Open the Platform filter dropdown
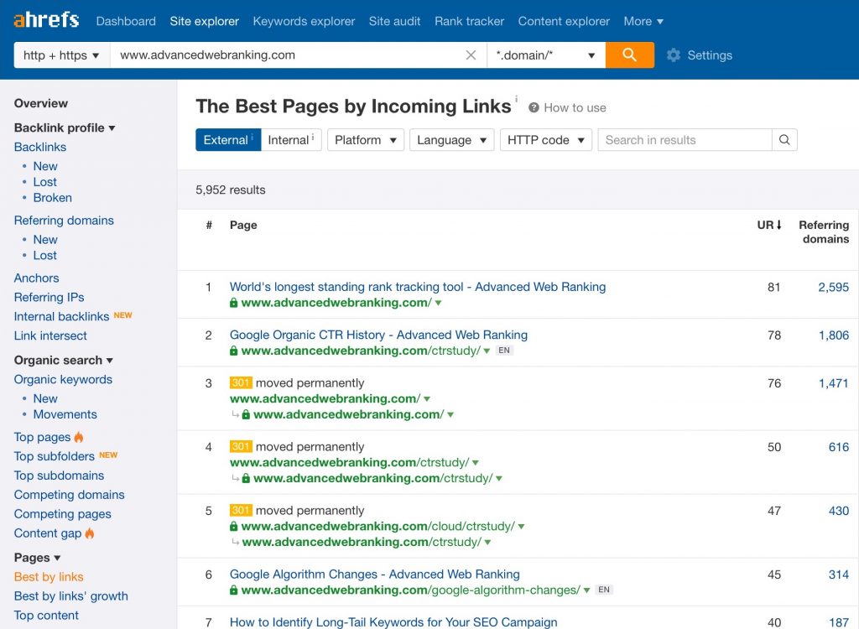Image resolution: width=859 pixels, height=629 pixels. [366, 140]
